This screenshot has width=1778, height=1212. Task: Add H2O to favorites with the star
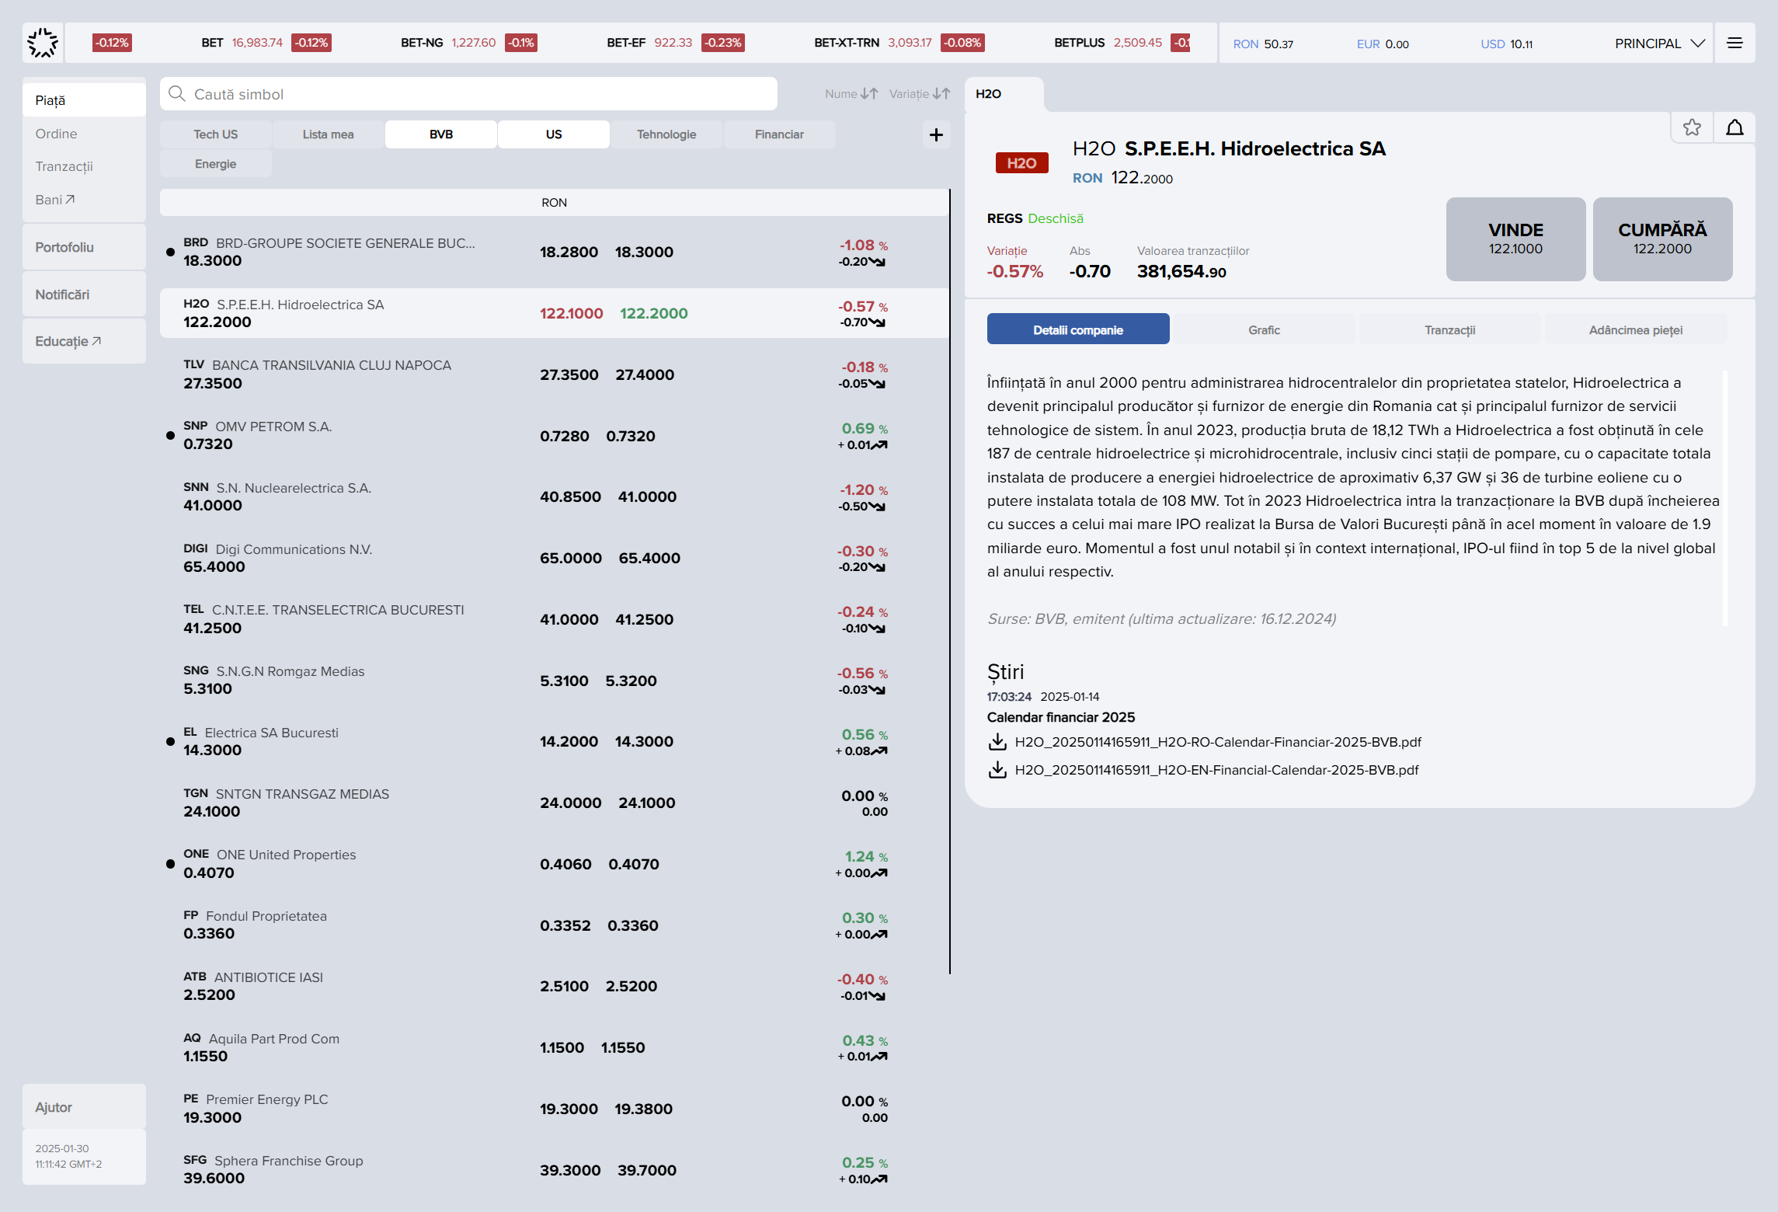(1692, 127)
